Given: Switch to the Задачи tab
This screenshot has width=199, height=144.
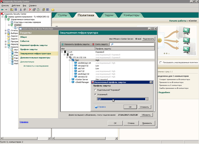Looking at the screenshot, I should 109,15.
